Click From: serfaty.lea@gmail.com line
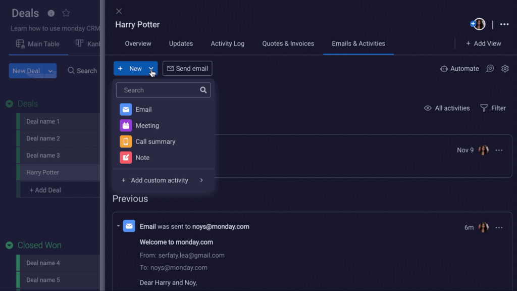Viewport: 517px width, 291px height. [182, 255]
